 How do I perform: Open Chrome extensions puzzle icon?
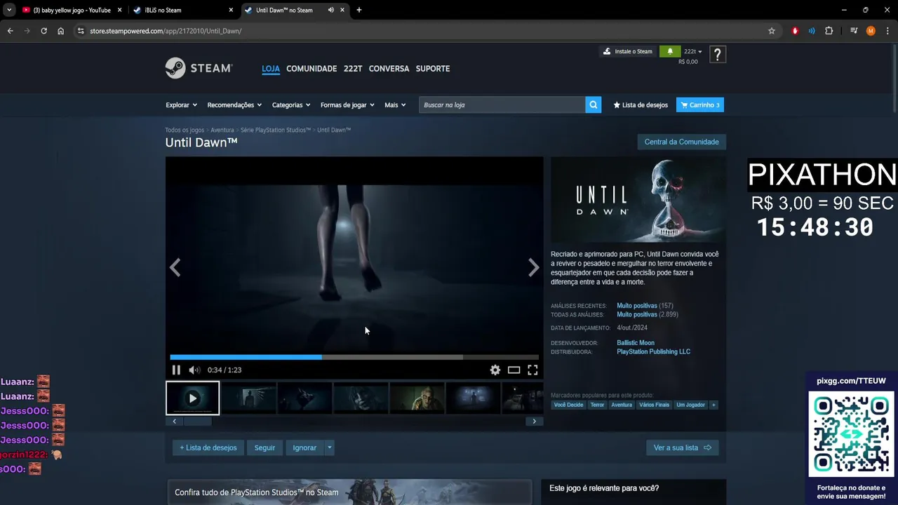[x=829, y=31]
